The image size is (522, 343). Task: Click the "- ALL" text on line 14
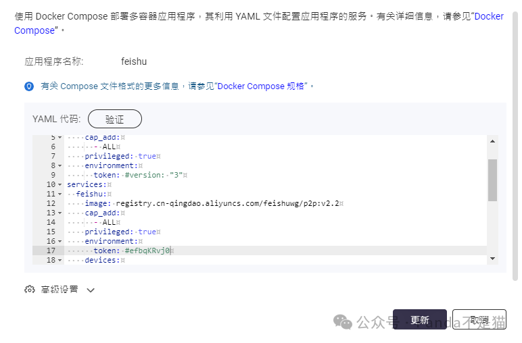tap(105, 222)
